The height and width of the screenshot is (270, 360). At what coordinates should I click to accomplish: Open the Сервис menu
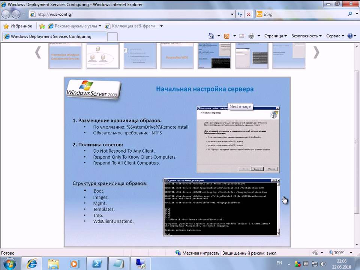(x=335, y=36)
